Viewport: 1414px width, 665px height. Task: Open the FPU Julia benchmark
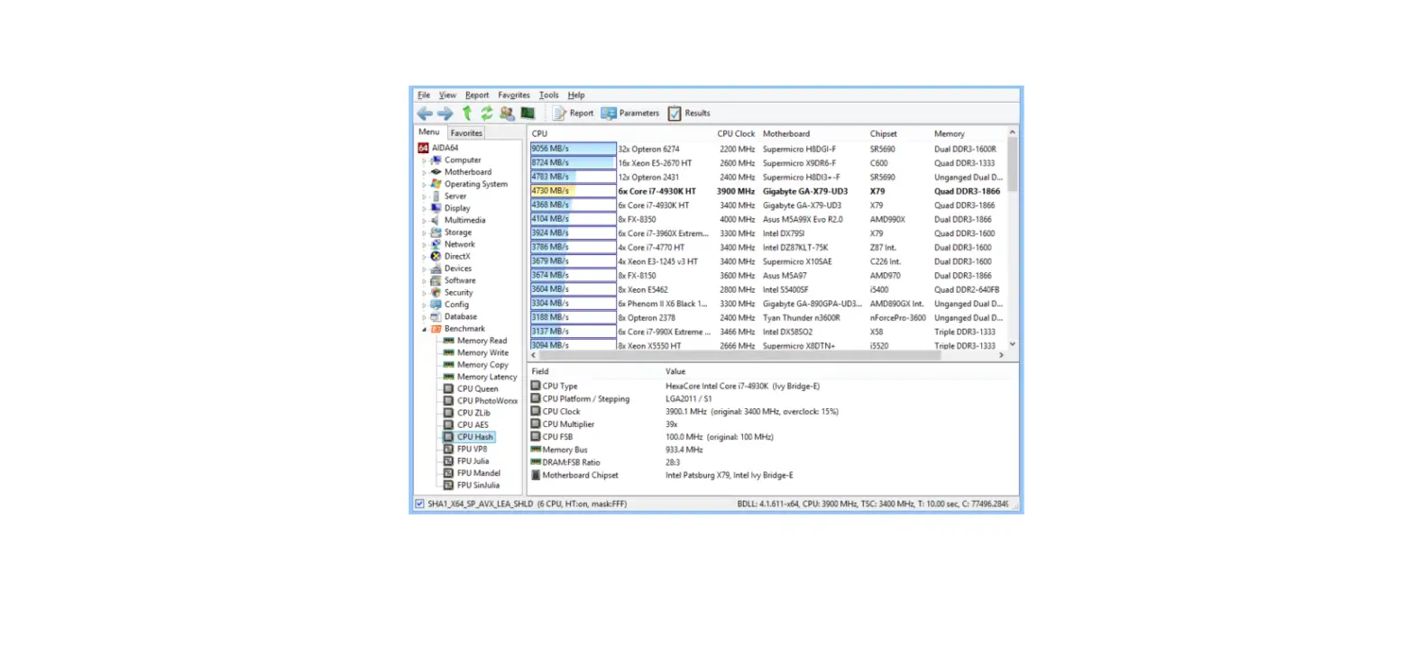click(x=473, y=460)
